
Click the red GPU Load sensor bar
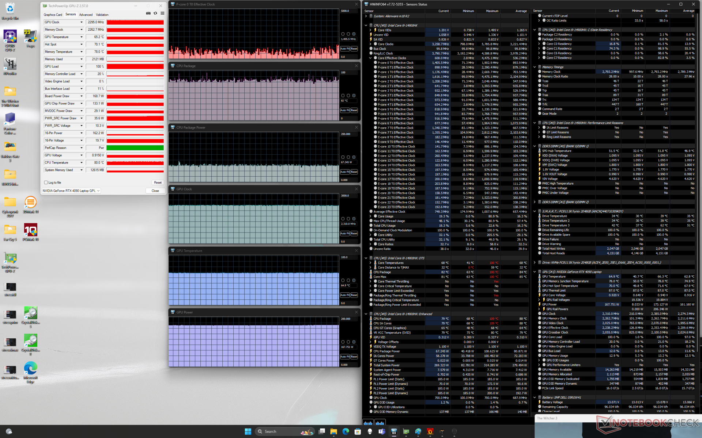coord(135,66)
